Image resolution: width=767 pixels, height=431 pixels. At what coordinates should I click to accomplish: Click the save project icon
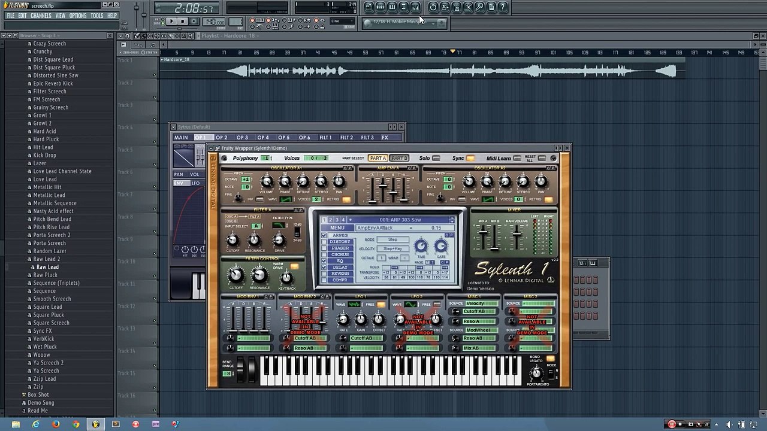click(445, 7)
